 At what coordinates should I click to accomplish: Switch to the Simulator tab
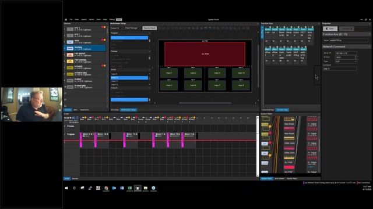pos(115,110)
